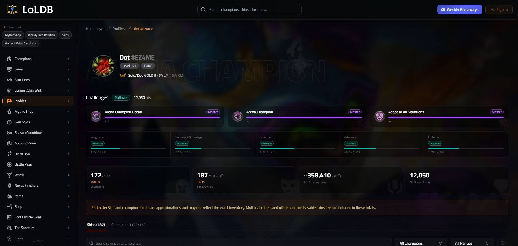
Task: Click the Battle Pass icon in sidebar
Action: click(x=9, y=164)
